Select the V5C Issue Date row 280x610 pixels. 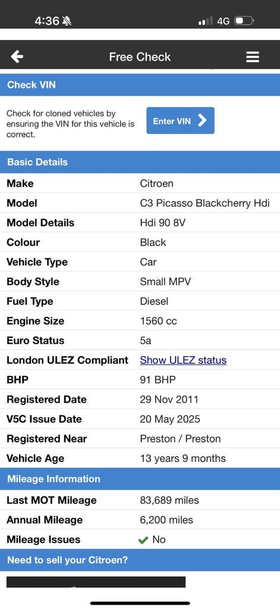point(140,419)
